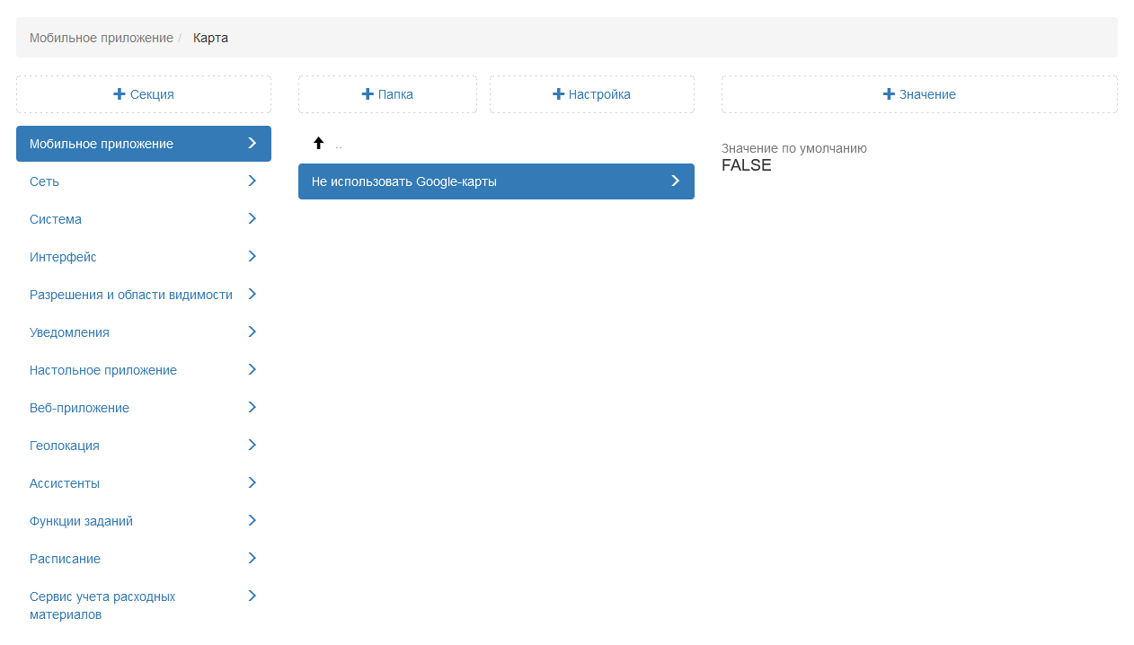Select Веб-приложение in the sidebar
This screenshot has height=645, width=1134.
(79, 408)
